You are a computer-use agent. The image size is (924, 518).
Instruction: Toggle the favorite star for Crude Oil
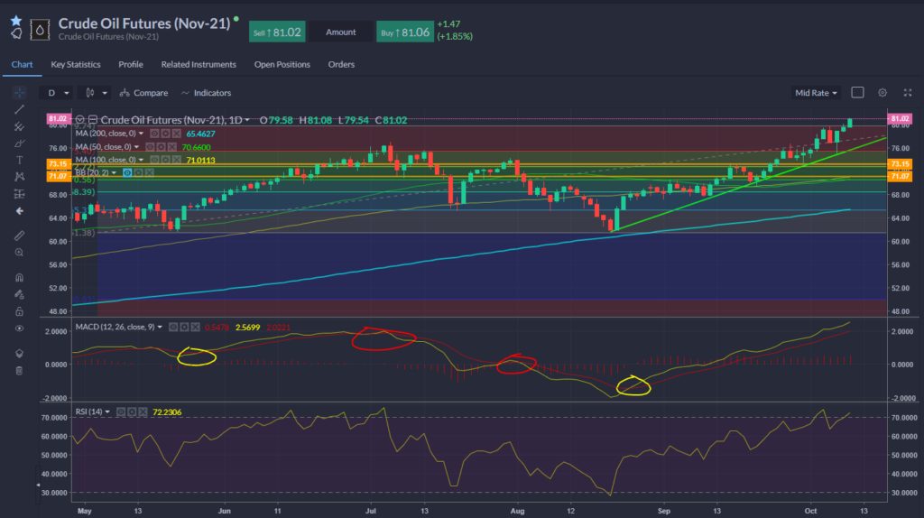(x=15, y=19)
